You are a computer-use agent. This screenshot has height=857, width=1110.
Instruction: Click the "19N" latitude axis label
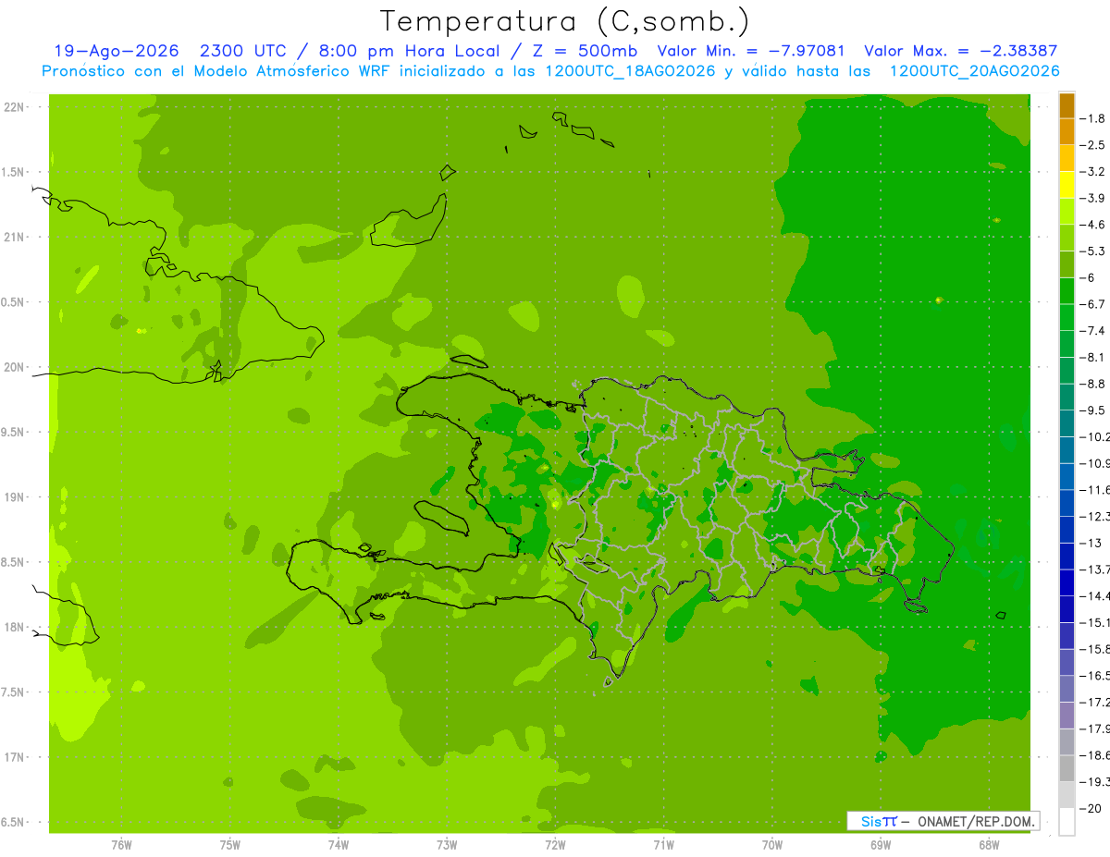coord(13,497)
